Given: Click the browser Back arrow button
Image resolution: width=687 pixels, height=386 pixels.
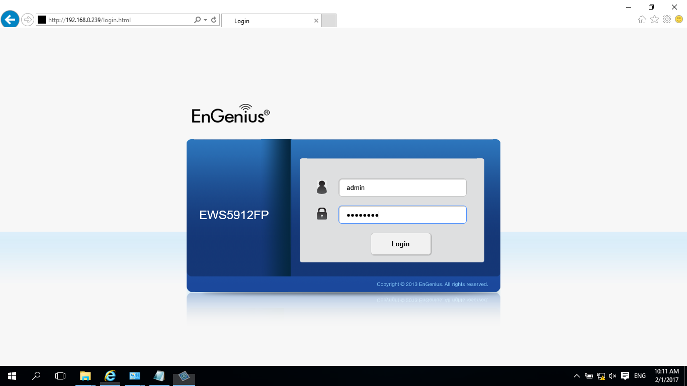Looking at the screenshot, I should [x=10, y=20].
